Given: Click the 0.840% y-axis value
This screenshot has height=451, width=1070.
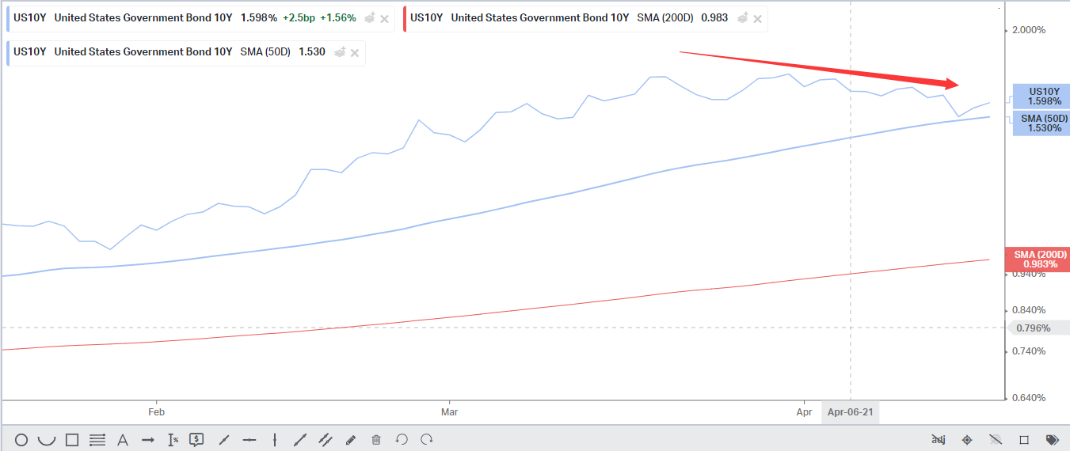Looking at the screenshot, I should [1030, 310].
